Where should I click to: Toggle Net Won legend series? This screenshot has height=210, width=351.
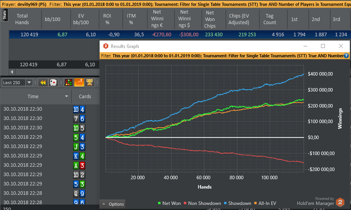[x=169, y=203]
